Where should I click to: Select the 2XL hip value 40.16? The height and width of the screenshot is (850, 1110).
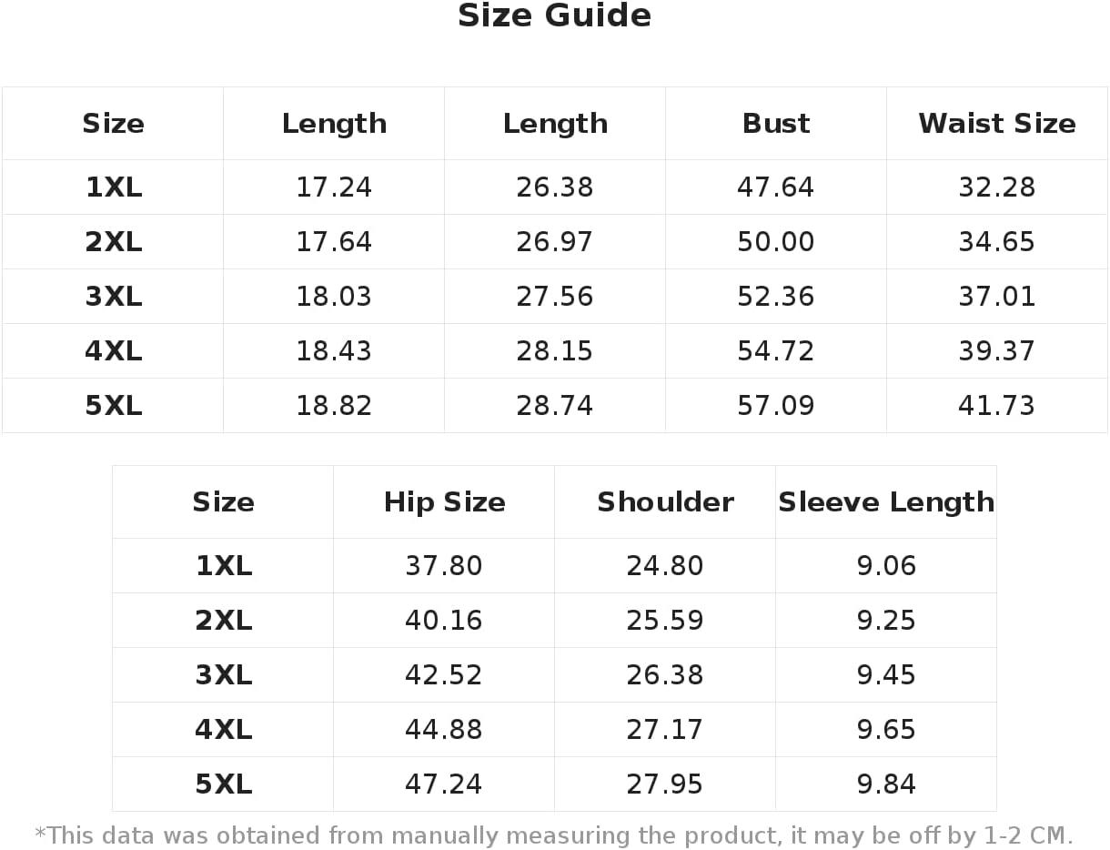(444, 621)
